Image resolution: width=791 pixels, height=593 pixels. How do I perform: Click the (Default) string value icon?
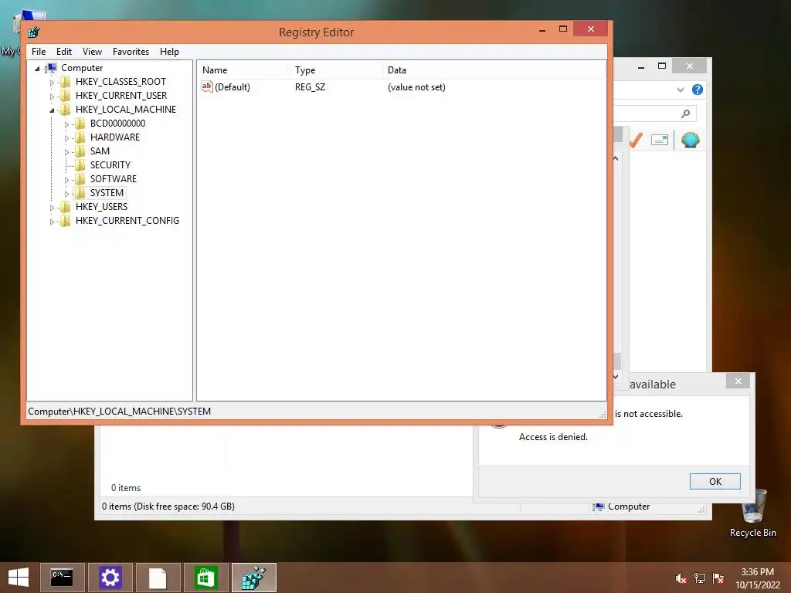tap(207, 86)
